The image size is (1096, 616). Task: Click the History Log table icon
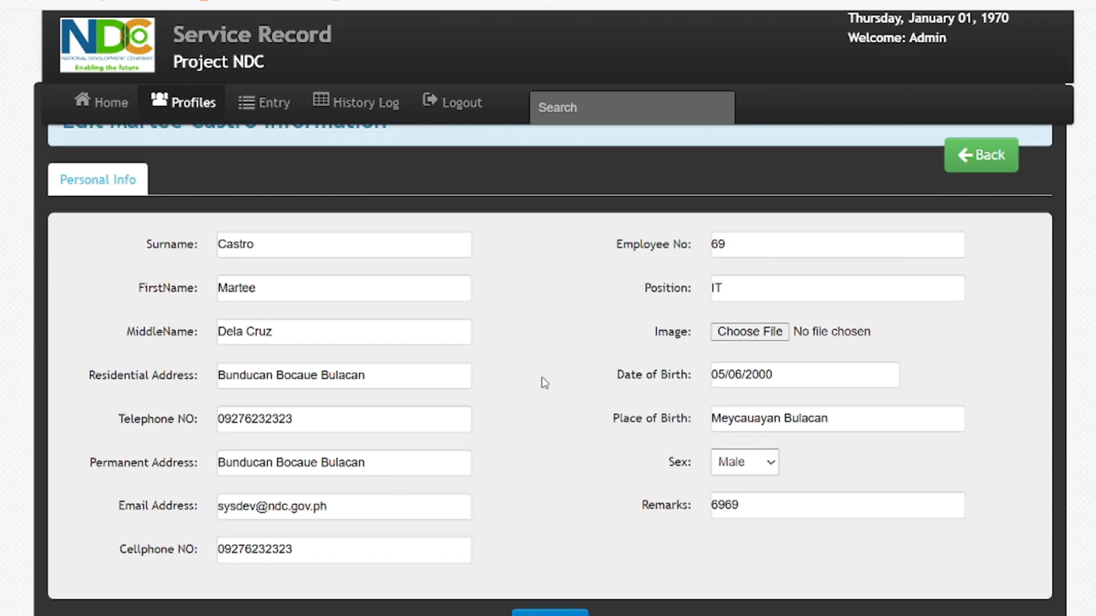tap(320, 100)
